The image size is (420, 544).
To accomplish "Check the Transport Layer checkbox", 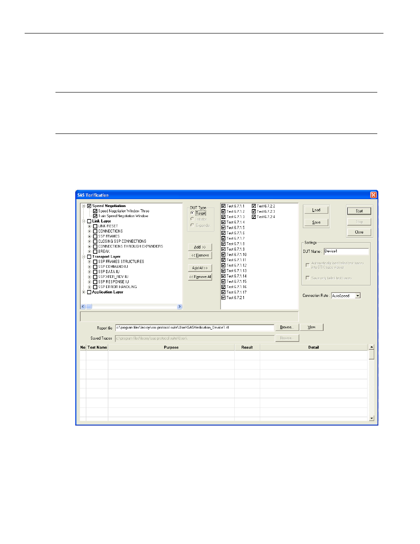I will [x=89, y=256].
